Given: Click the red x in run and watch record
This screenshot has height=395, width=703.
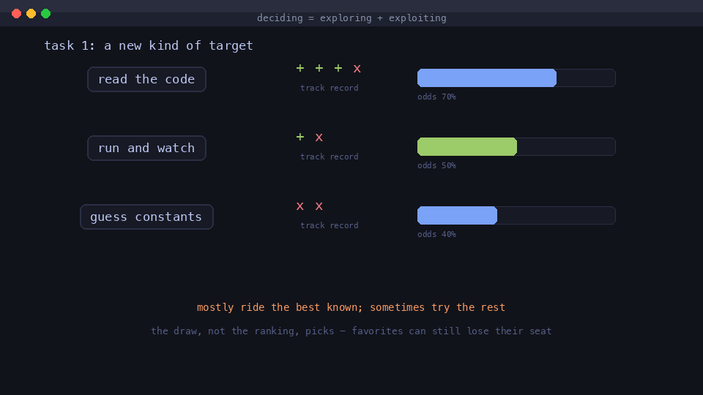Looking at the screenshot, I should (319, 138).
